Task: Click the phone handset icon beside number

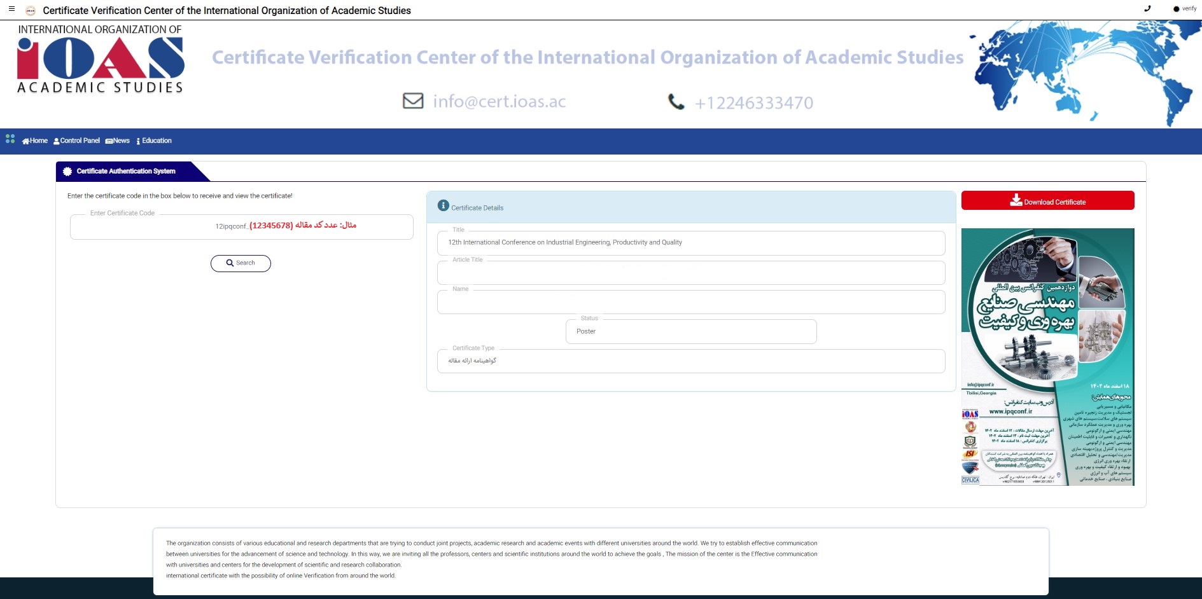Action: click(x=676, y=102)
